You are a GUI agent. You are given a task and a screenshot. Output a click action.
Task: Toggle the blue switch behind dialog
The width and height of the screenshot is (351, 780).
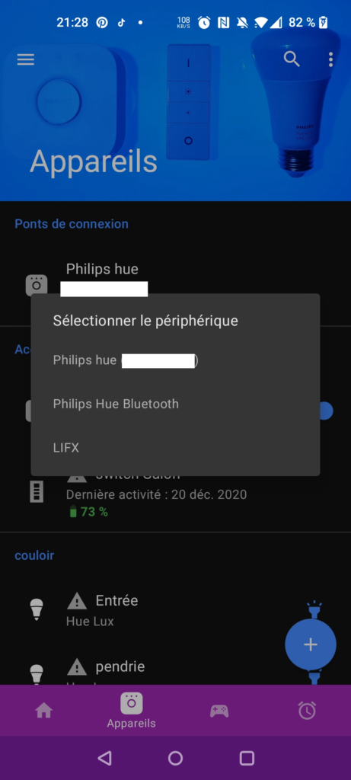coord(326,411)
